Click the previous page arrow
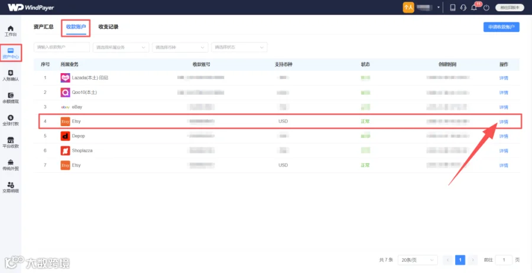Viewport: 532px width, 273px height. [x=448, y=260]
